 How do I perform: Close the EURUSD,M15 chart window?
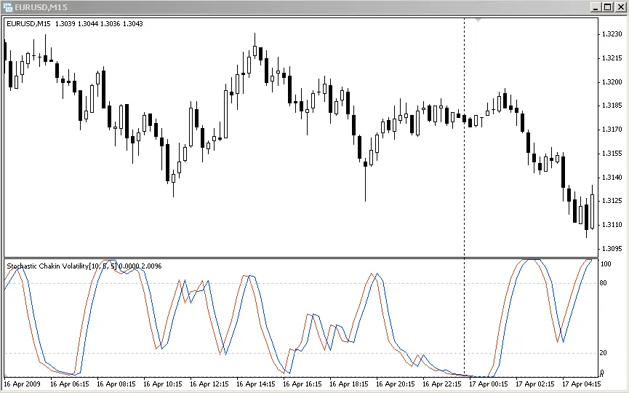click(x=619, y=7)
